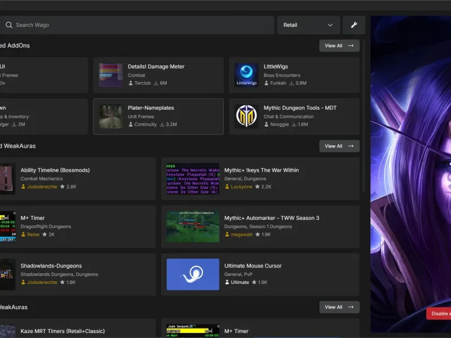Image resolution: width=451 pixels, height=338 pixels.
Task: Select Jodsderechte author on Shadowlands-Dungeons
Action: coord(42,282)
